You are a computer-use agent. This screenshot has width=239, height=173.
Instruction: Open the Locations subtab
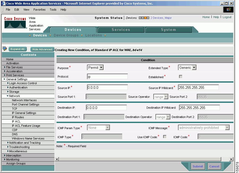[x=94, y=35]
